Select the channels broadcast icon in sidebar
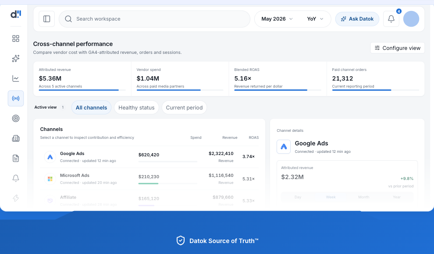The image size is (434, 254). pos(16,99)
